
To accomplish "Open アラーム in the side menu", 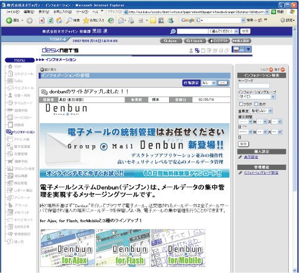I will (18, 205).
